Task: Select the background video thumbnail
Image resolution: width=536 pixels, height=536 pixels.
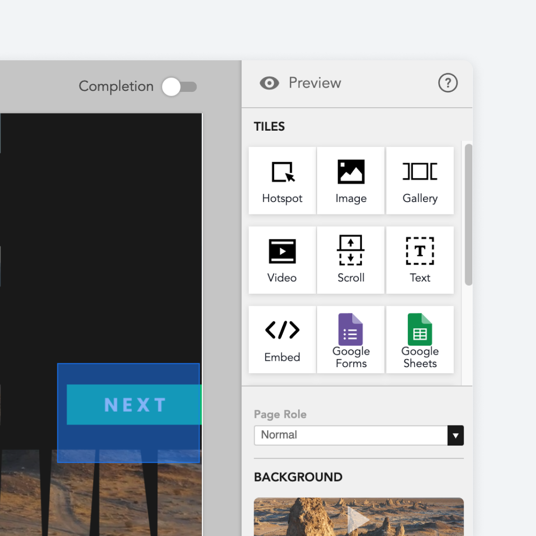Action: 358,517
